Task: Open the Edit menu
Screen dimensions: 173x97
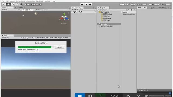Action: 7,1
